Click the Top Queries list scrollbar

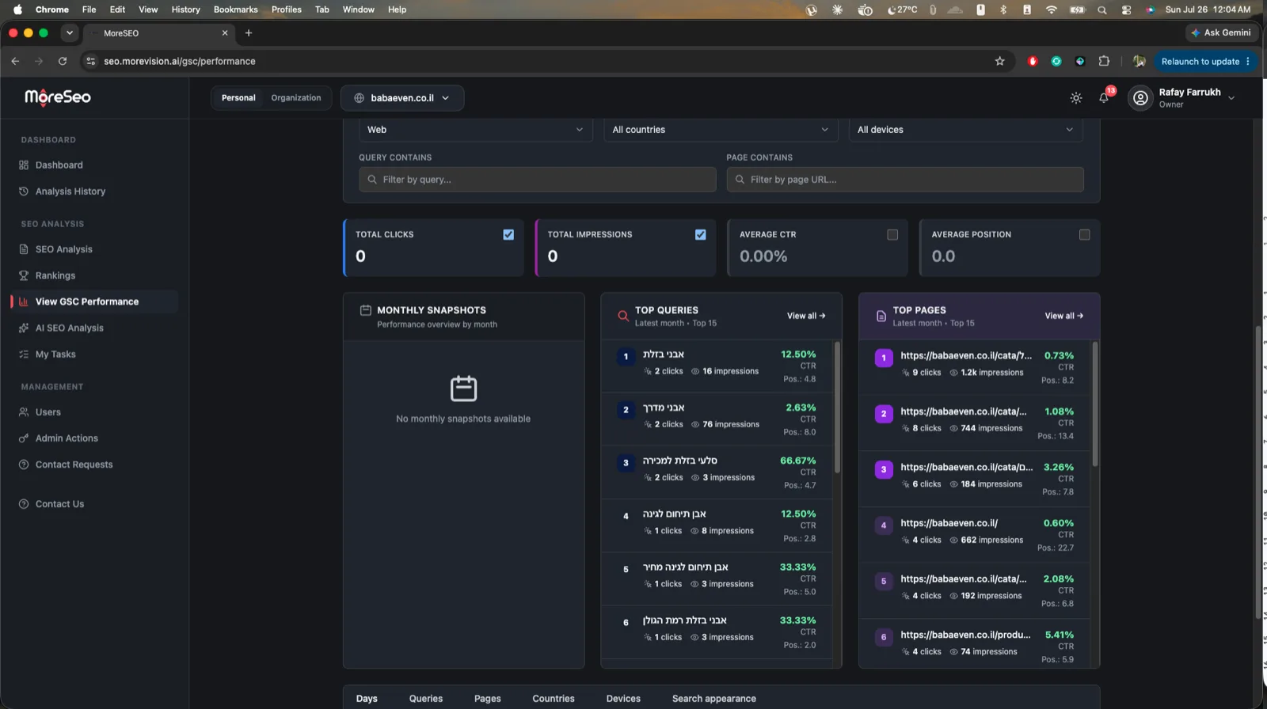pyautogui.click(x=837, y=408)
